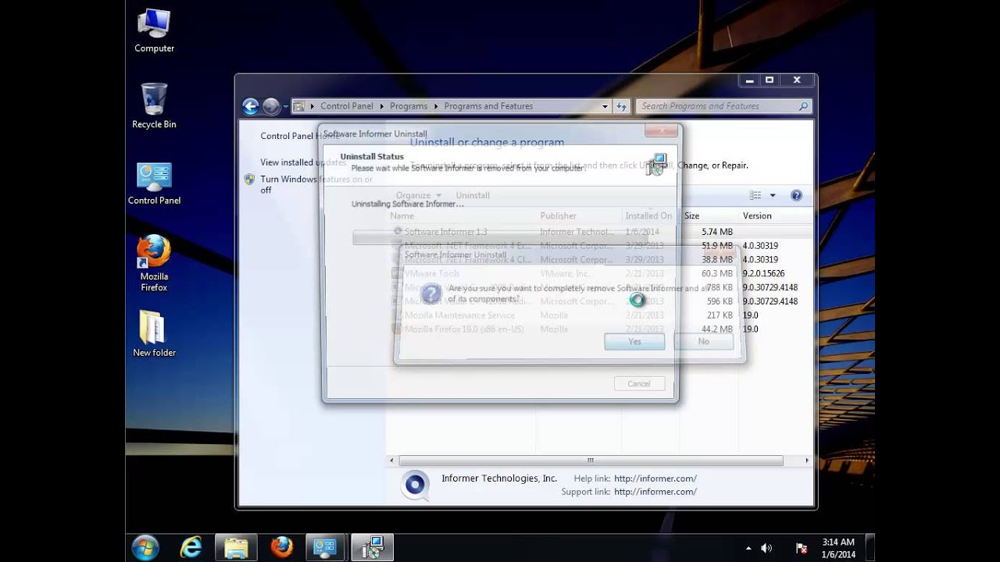Open the Recycle Bin desktop icon
The image size is (1000, 562).
coord(154,106)
